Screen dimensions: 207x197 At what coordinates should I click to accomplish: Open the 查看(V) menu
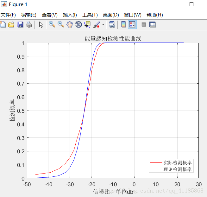[x=50, y=15]
